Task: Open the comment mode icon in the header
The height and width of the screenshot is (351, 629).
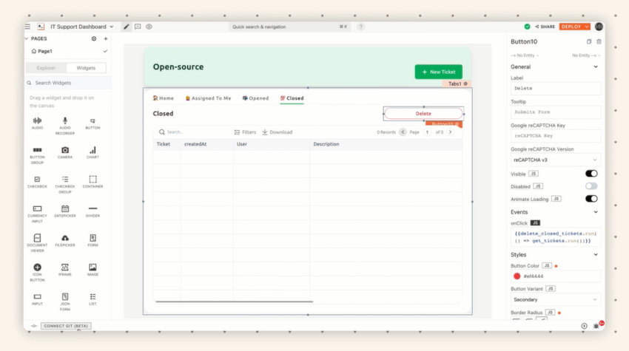Action: (138, 27)
